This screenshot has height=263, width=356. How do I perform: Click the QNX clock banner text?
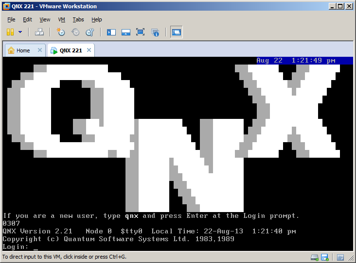pyautogui.click(x=296, y=61)
